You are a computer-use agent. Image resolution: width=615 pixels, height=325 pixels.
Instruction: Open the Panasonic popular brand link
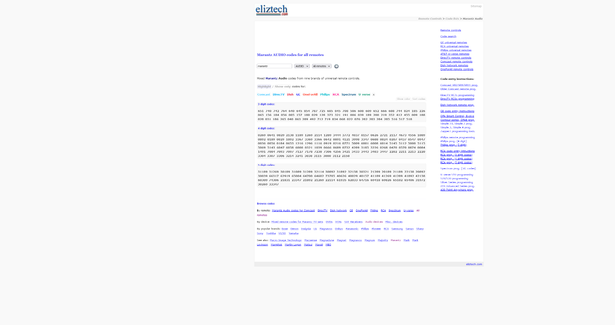tap(352, 229)
